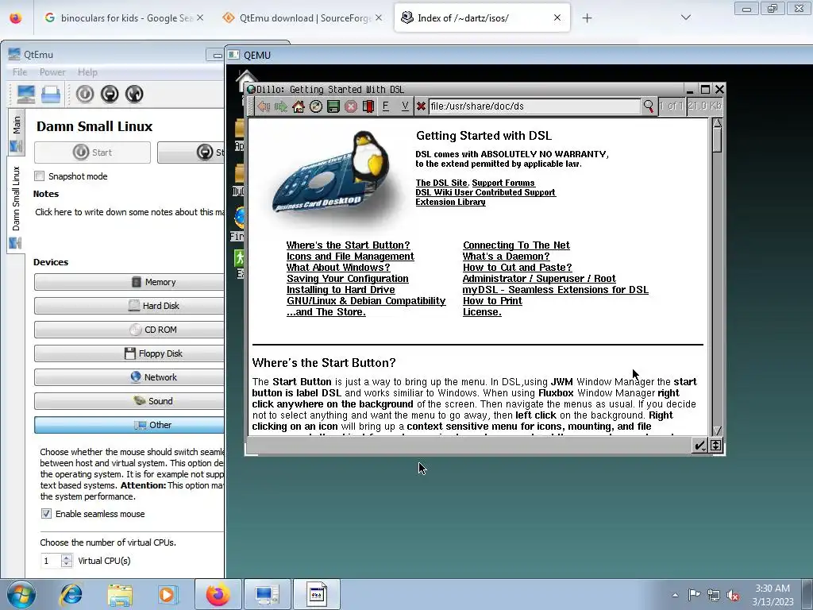
Task: Expand the Sound device section
Action: 129,401
